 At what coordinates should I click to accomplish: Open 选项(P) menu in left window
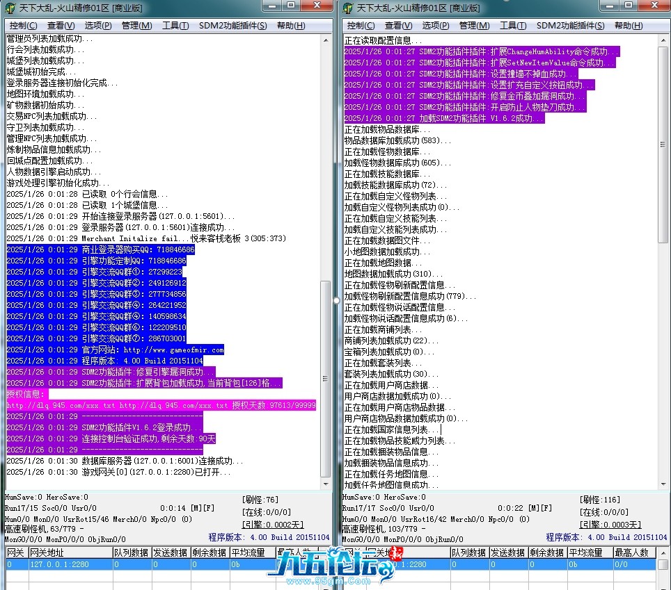point(98,26)
